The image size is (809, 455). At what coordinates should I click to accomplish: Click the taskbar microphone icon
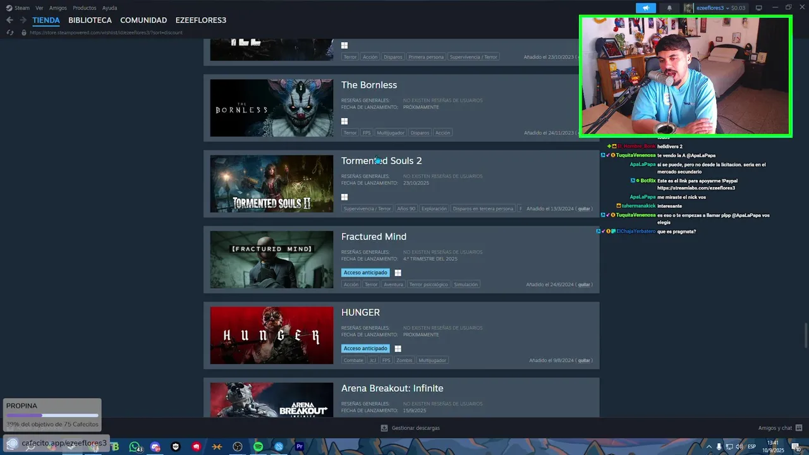(719, 447)
